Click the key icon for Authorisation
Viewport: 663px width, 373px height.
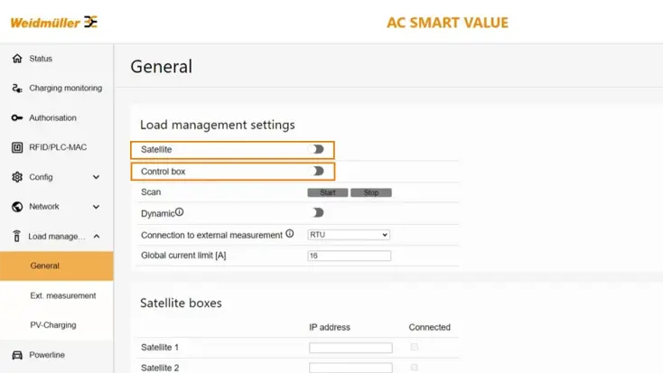click(17, 118)
